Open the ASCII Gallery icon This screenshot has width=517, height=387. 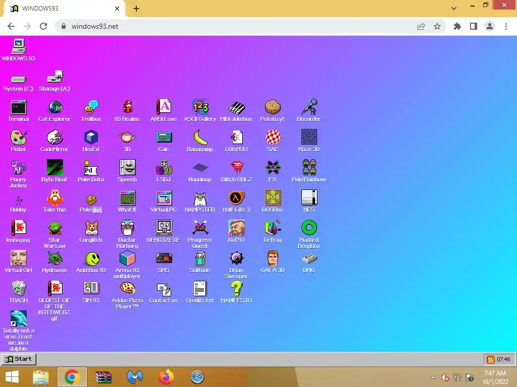point(200,111)
